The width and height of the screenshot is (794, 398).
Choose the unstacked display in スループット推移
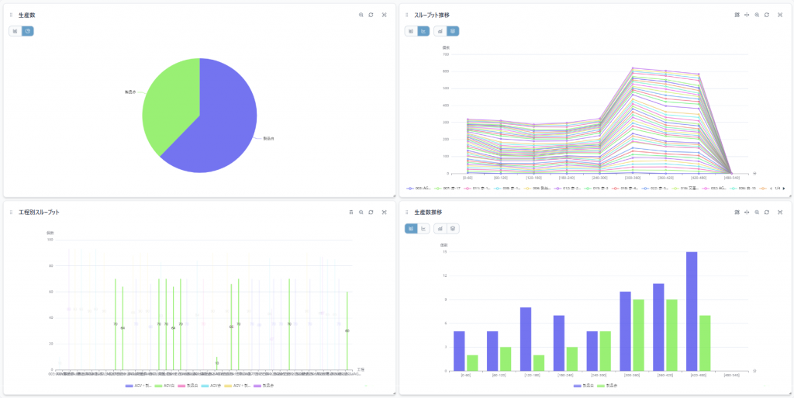[440, 31]
